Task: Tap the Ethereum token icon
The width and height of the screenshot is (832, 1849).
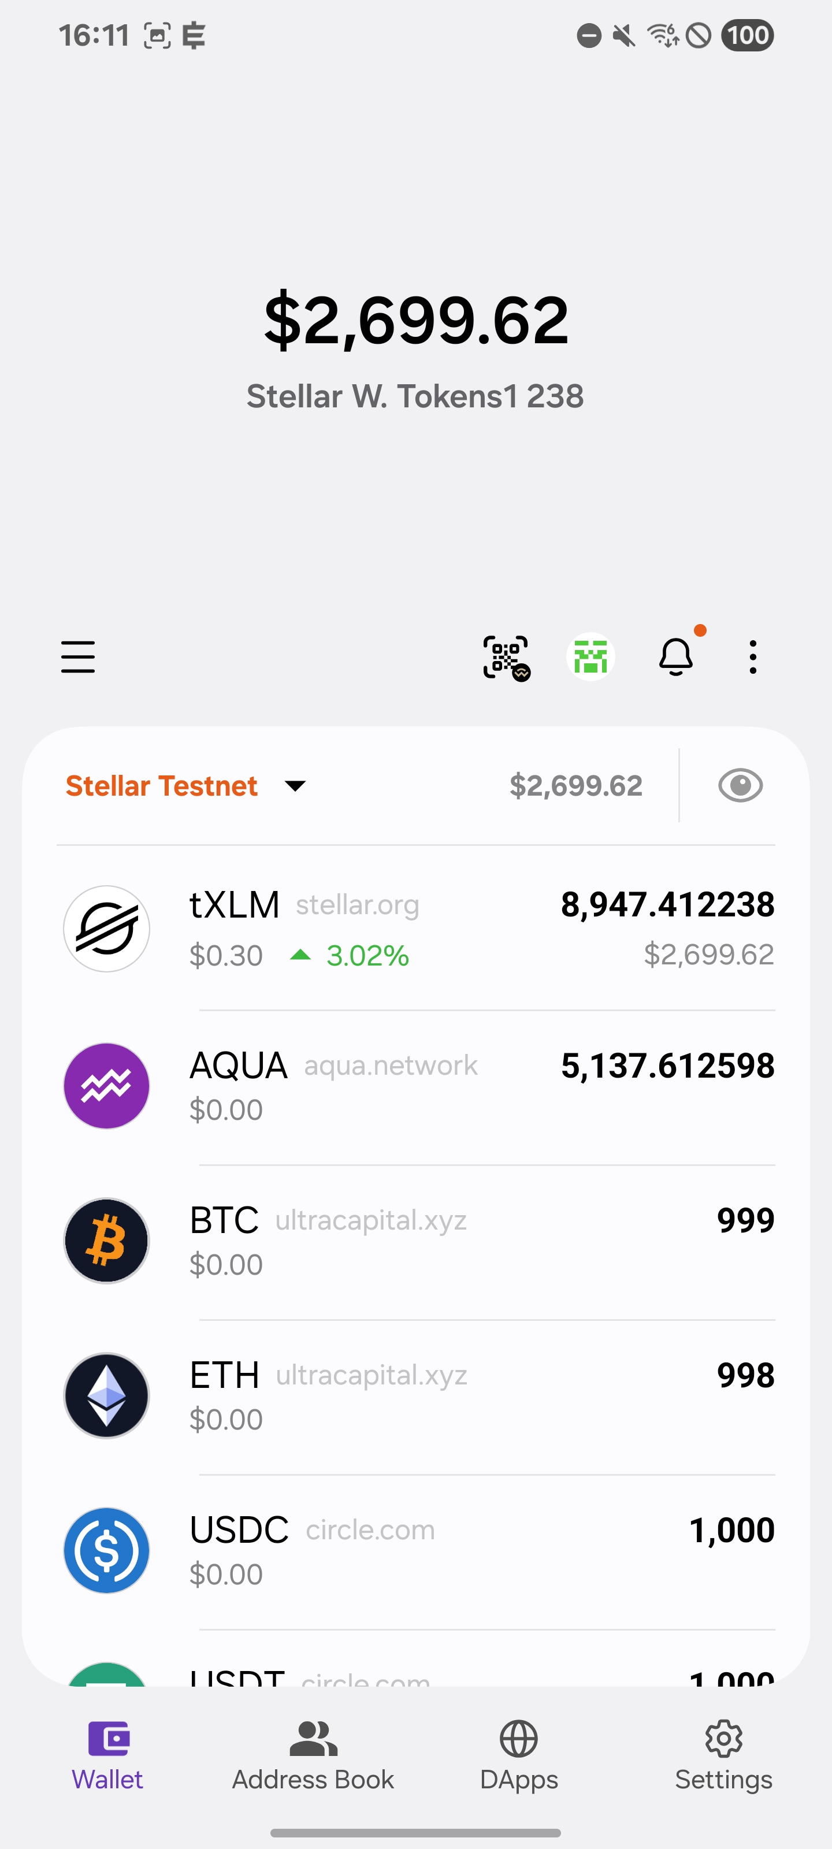Action: tap(106, 1395)
